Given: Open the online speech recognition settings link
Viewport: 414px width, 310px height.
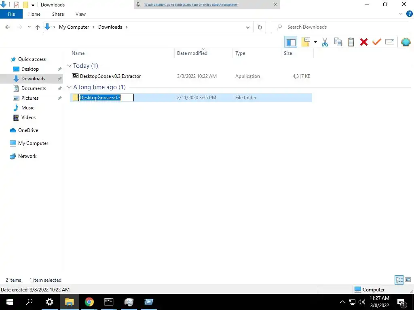Looking at the screenshot, I should [x=191, y=5].
